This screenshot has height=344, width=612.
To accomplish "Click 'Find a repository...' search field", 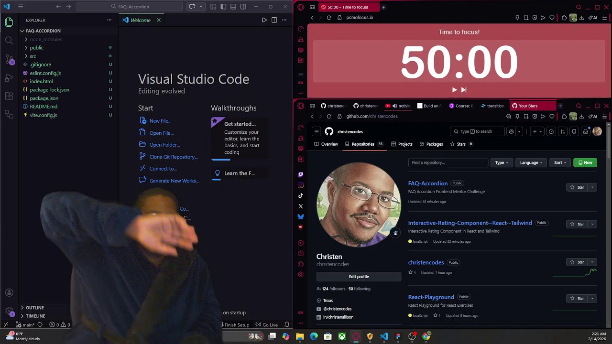I will pos(448,162).
